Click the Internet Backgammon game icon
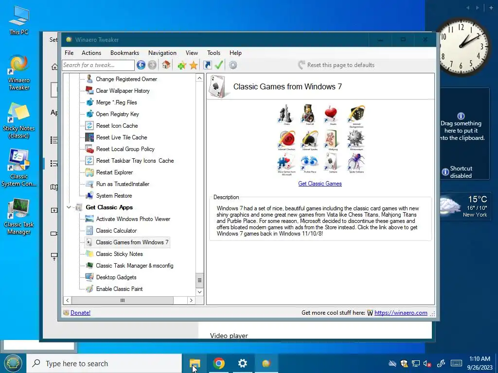This screenshot has height=373, width=498. pyautogui.click(x=356, y=116)
